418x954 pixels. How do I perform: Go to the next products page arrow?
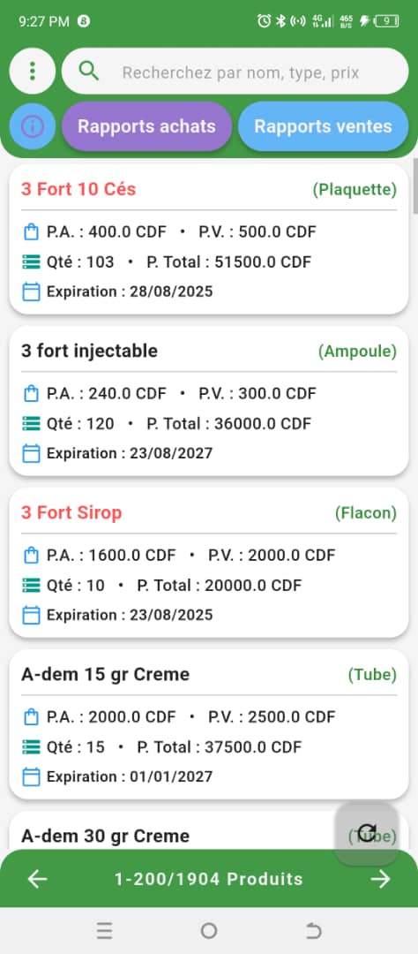(380, 879)
